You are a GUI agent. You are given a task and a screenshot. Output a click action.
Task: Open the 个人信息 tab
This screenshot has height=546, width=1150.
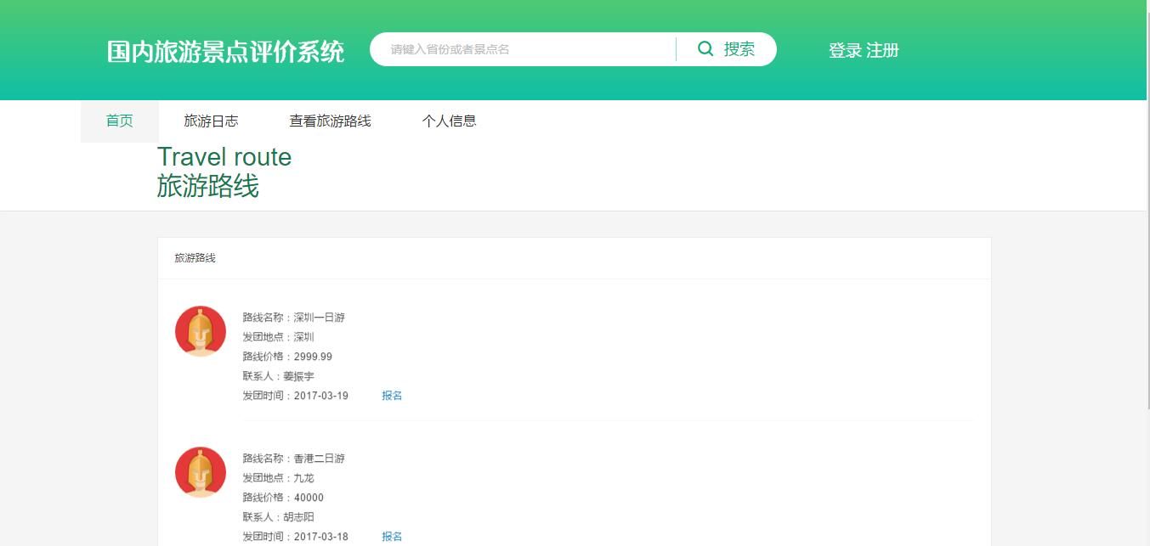[449, 121]
